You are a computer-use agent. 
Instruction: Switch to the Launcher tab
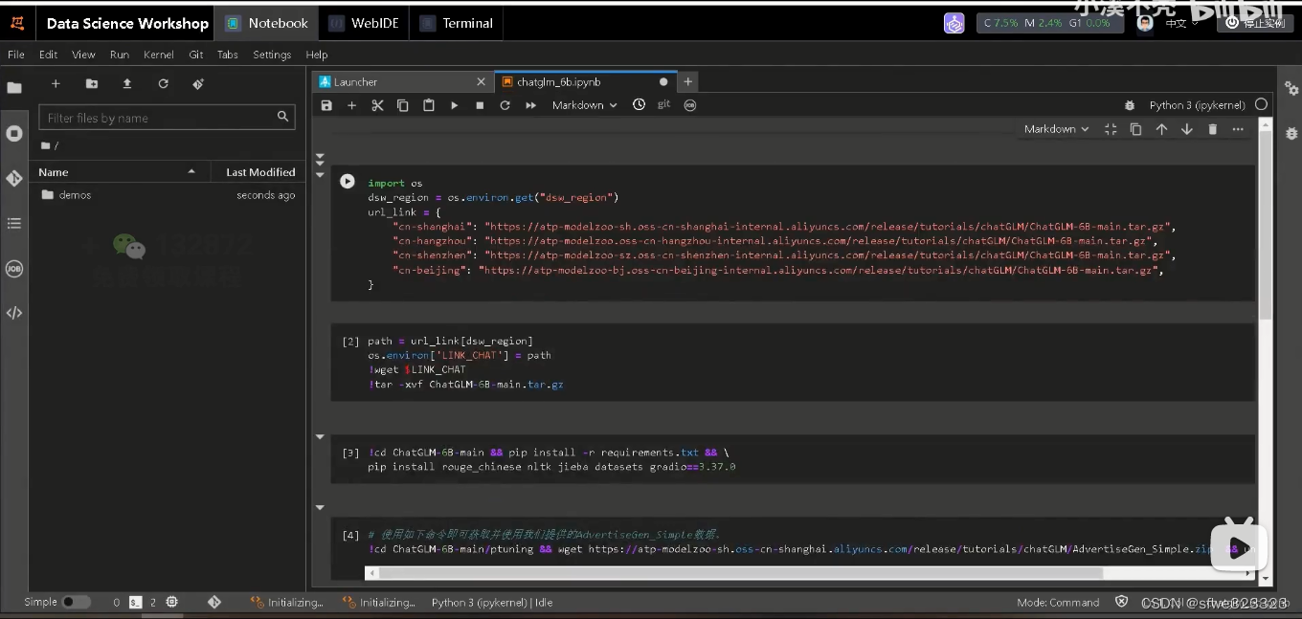click(x=402, y=82)
